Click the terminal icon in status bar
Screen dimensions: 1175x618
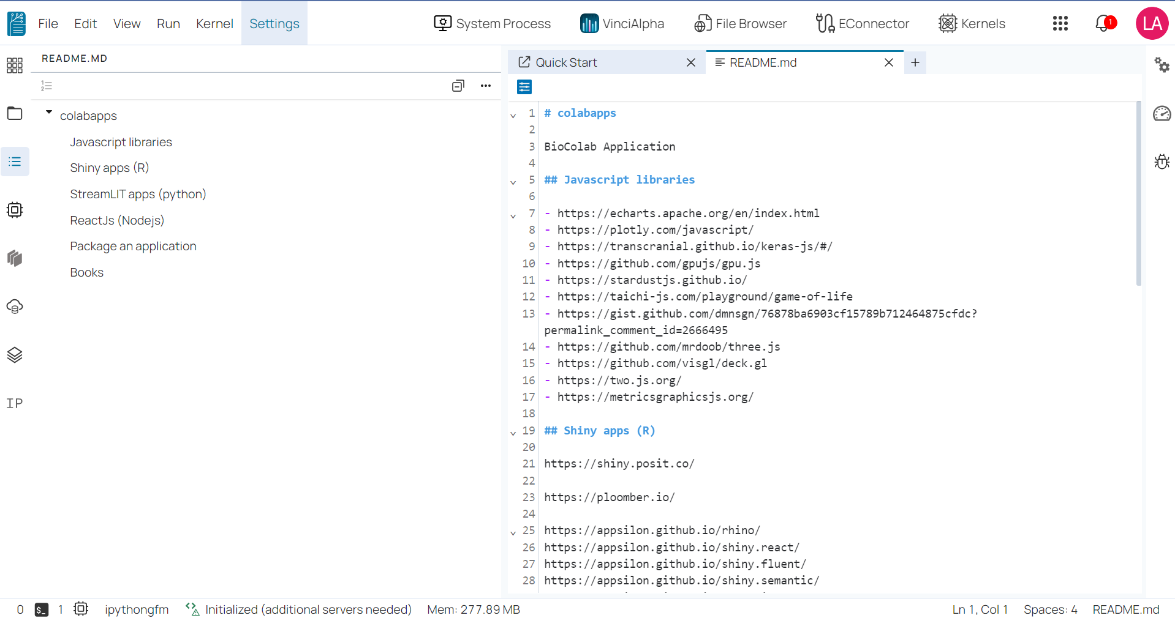click(x=42, y=609)
